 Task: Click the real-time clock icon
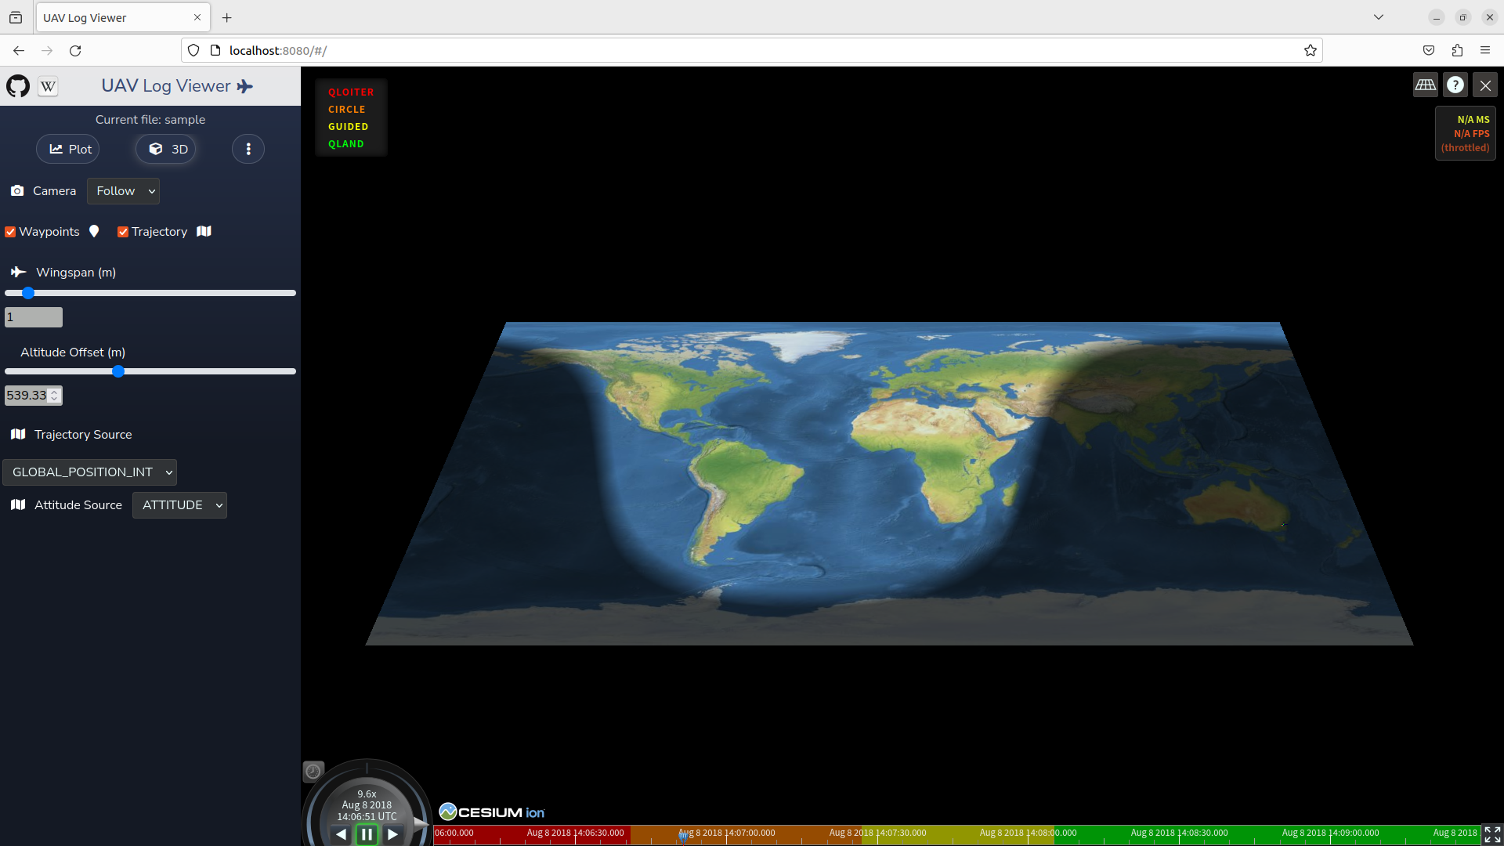click(313, 772)
